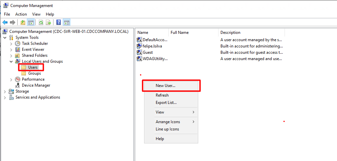Click the Storage icon in tree

11,91
